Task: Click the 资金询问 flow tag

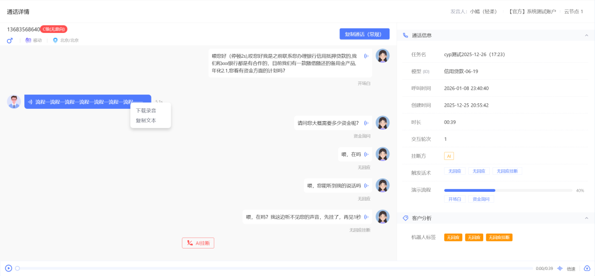Action: click(481, 199)
